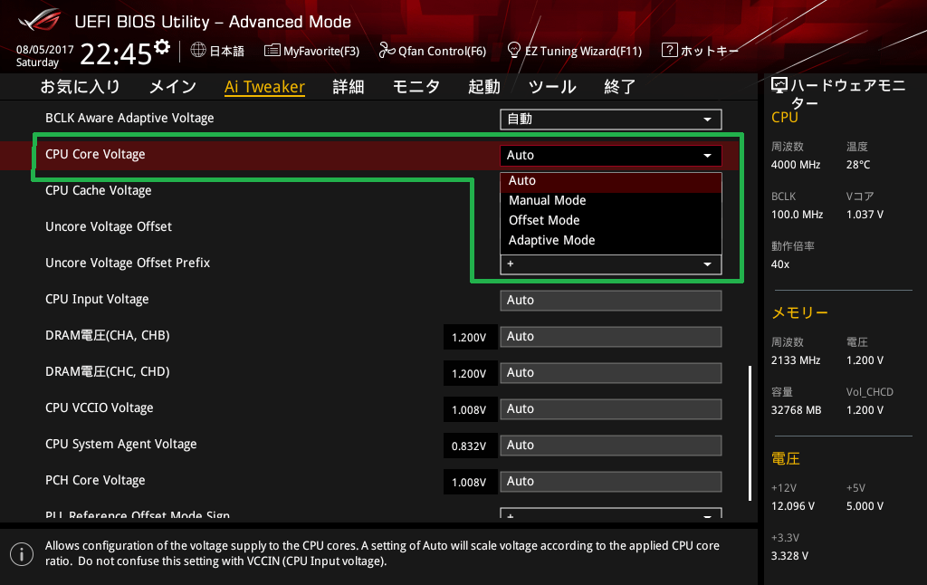The height and width of the screenshot is (585, 927).
Task: Choose Adaptive Mode option
Action: 611,240
